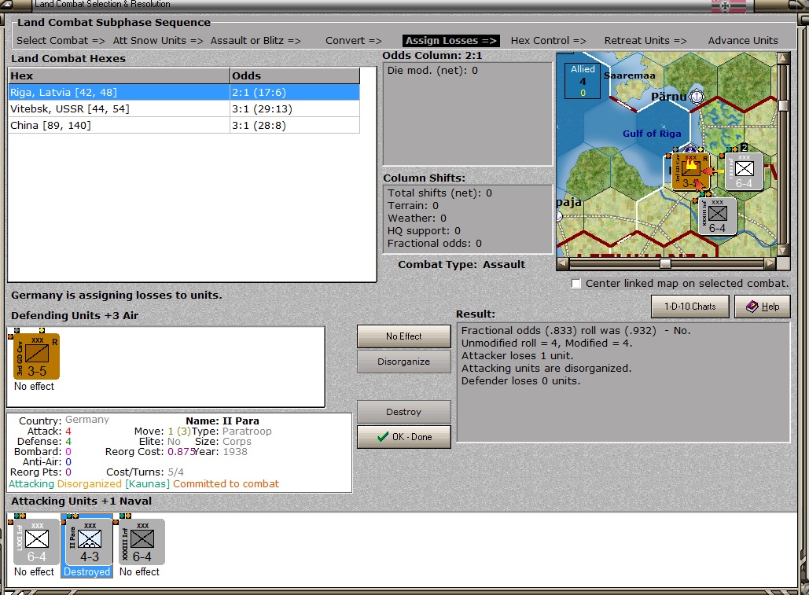Click the Pärnu port symbol on the map
This screenshot has height=595, width=809.
[x=697, y=97]
